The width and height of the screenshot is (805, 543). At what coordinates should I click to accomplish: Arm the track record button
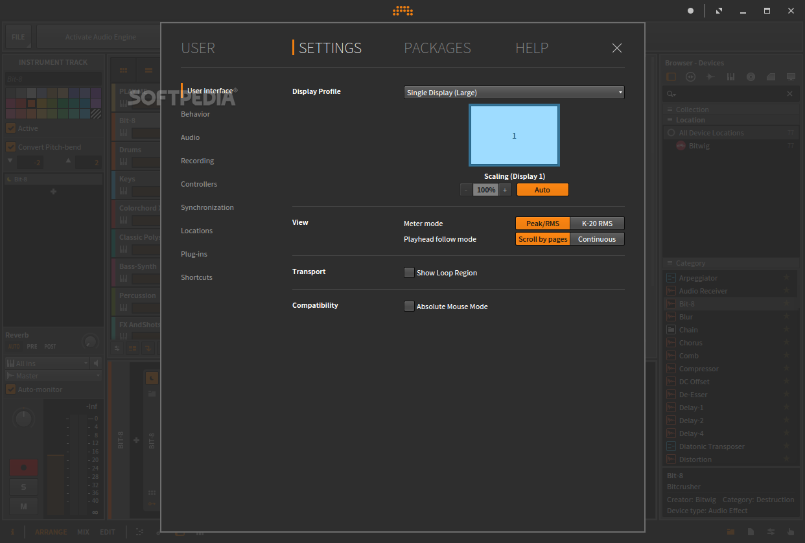tap(23, 467)
